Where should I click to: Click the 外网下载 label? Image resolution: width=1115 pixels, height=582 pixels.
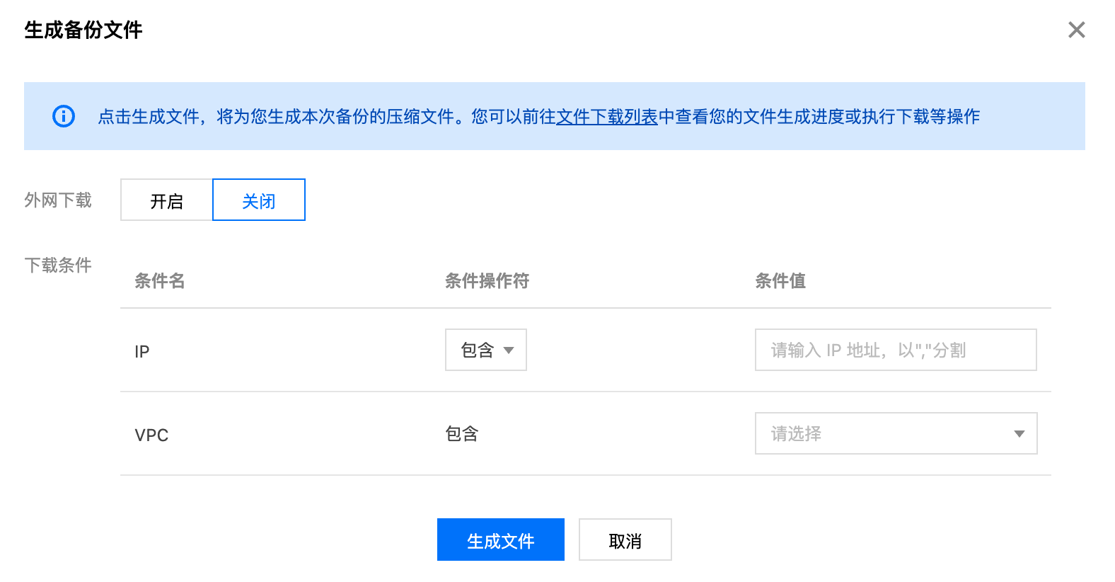(58, 200)
